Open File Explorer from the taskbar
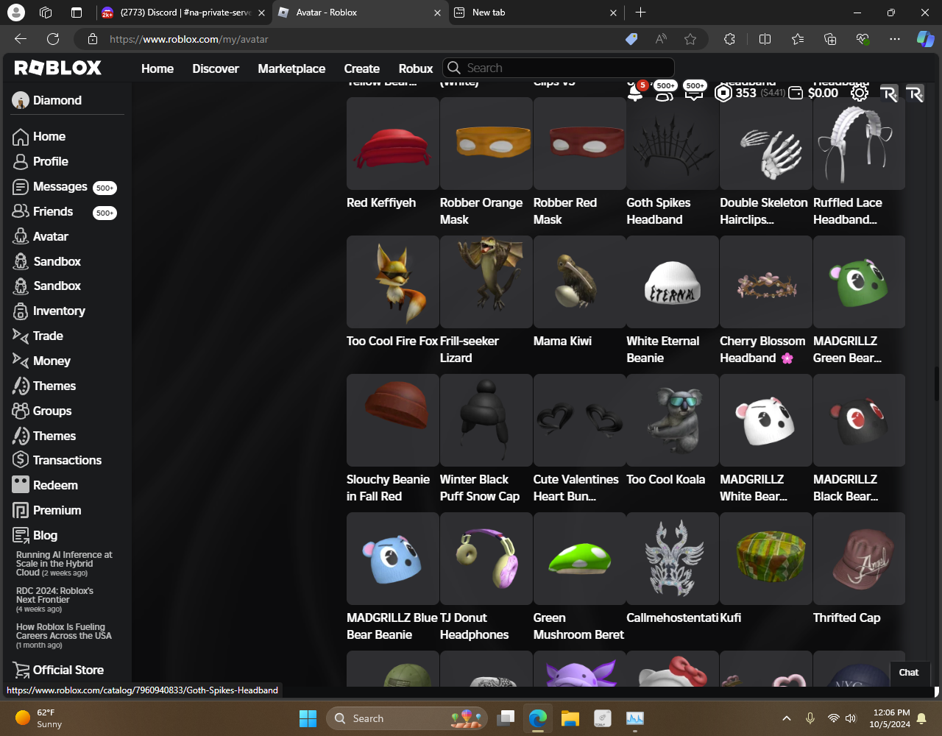This screenshot has height=736, width=942. coord(570,718)
